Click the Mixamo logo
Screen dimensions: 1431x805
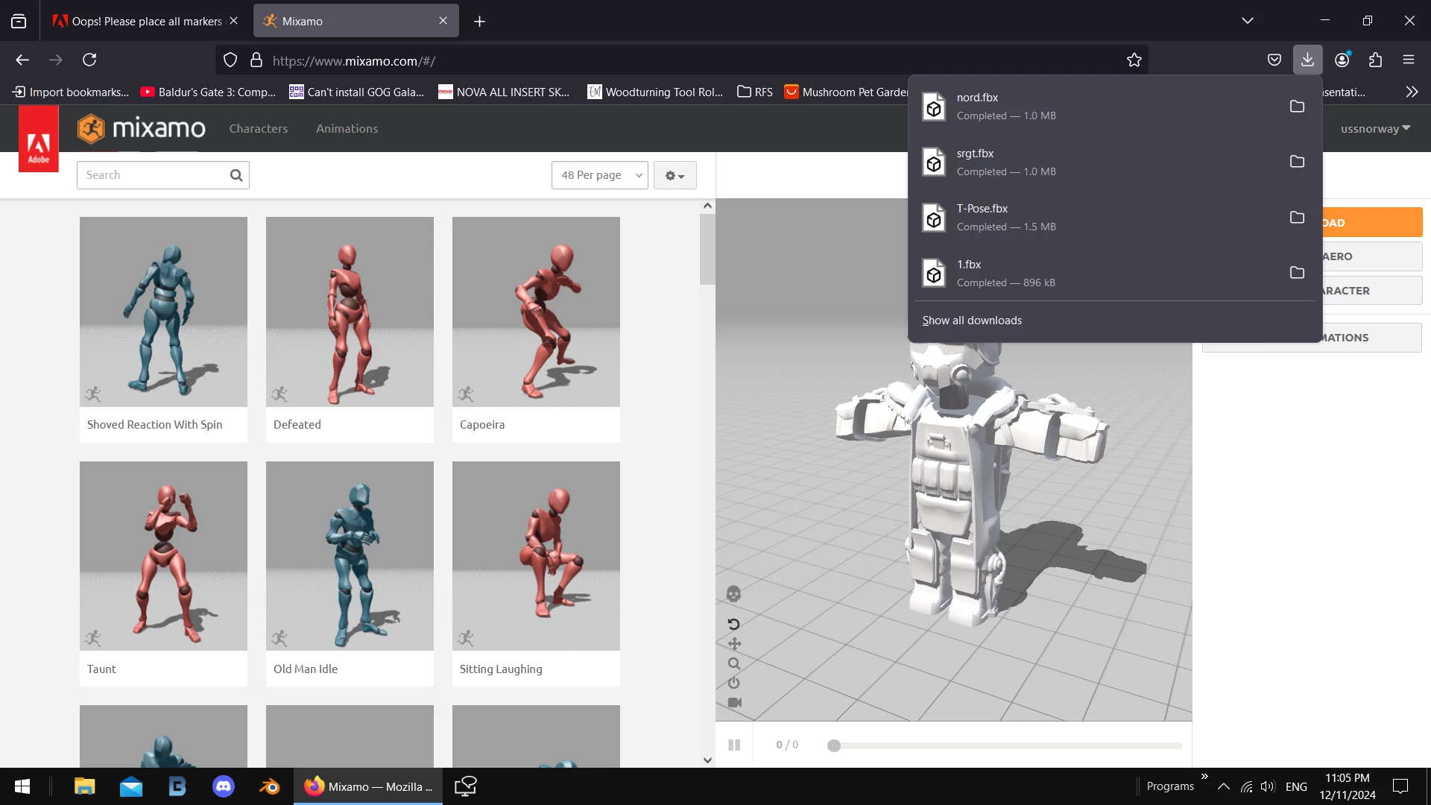pyautogui.click(x=142, y=129)
